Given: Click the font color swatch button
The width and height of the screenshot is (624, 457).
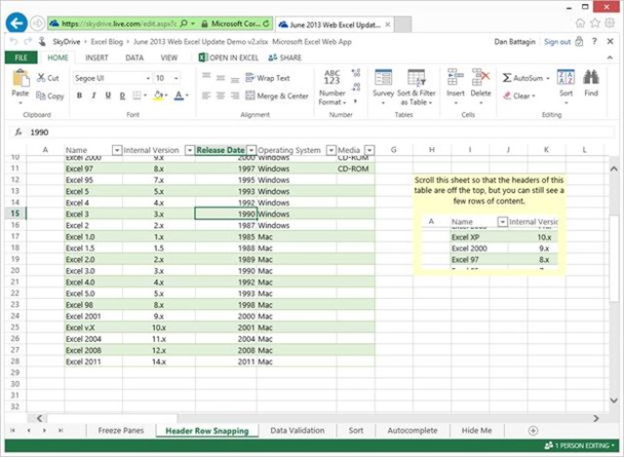Looking at the screenshot, I should click(178, 95).
